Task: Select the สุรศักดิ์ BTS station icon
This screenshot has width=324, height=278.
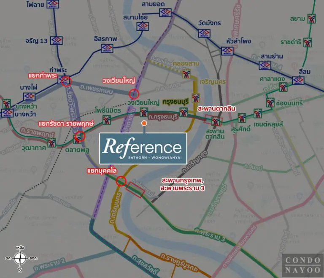Action: [x=242, y=118]
